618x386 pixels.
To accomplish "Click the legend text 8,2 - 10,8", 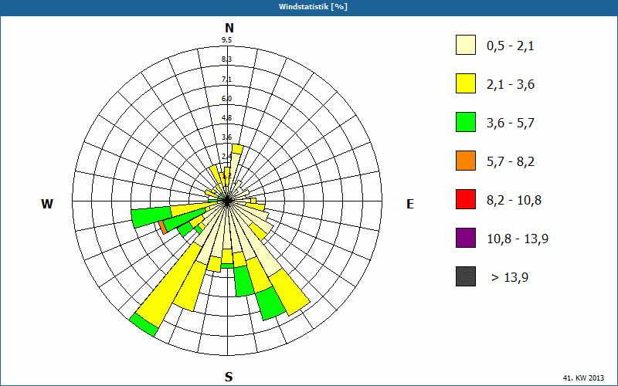I will tap(514, 201).
